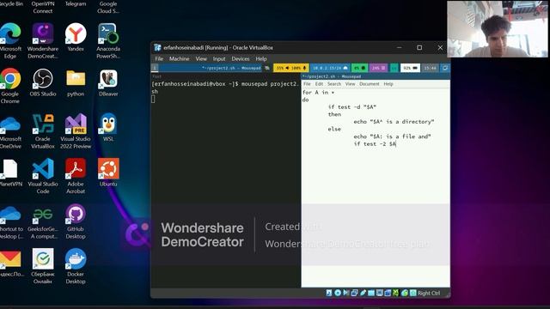Open the VirtualBox View menu
This screenshot has height=309, width=550.
pos(201,59)
